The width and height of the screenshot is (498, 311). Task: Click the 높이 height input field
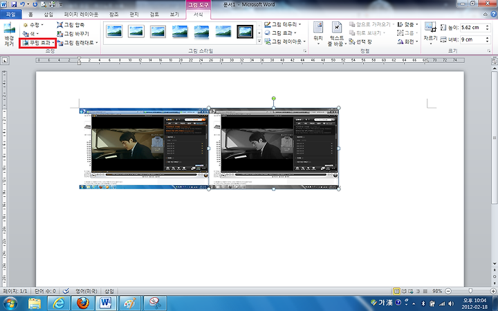pos(472,28)
